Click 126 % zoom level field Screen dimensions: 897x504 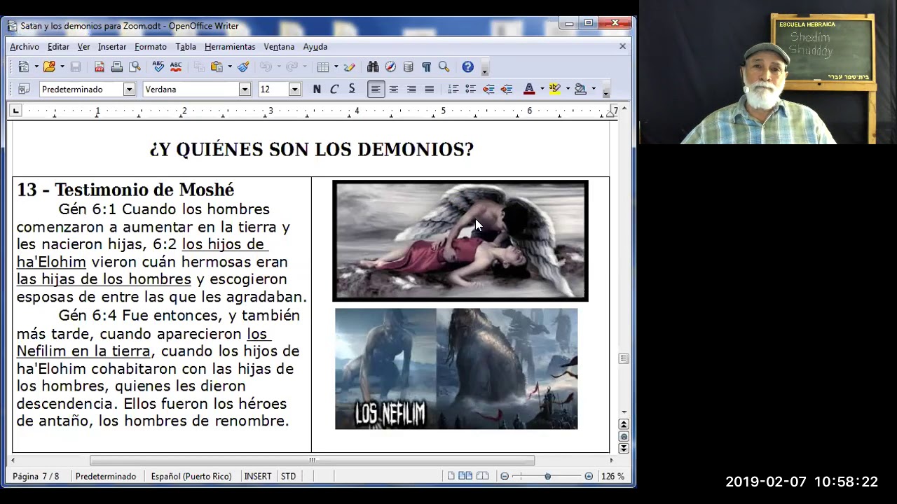[x=612, y=476]
